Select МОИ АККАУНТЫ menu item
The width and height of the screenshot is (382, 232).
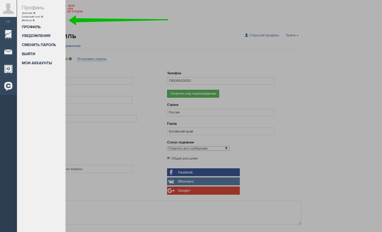pyautogui.click(x=37, y=63)
